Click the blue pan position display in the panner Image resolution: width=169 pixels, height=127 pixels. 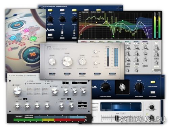[x=121, y=107]
